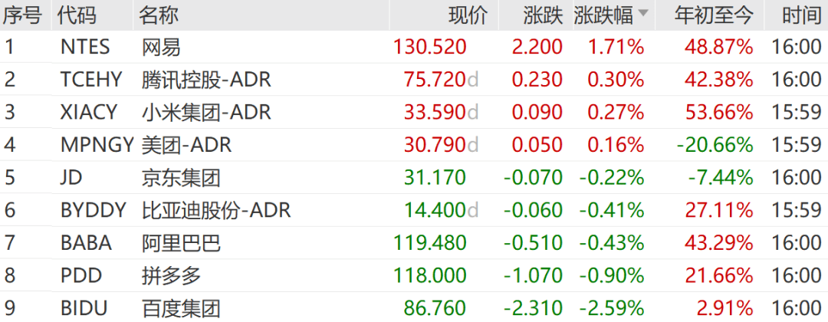The height and width of the screenshot is (322, 828).
Task: Sort by 年初至今 column header
Action: [x=714, y=15]
